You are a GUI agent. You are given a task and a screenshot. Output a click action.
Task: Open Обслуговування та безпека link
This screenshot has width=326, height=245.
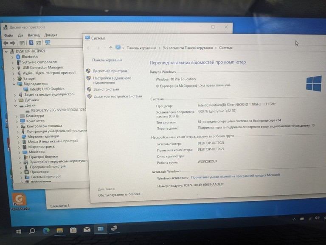119,194
